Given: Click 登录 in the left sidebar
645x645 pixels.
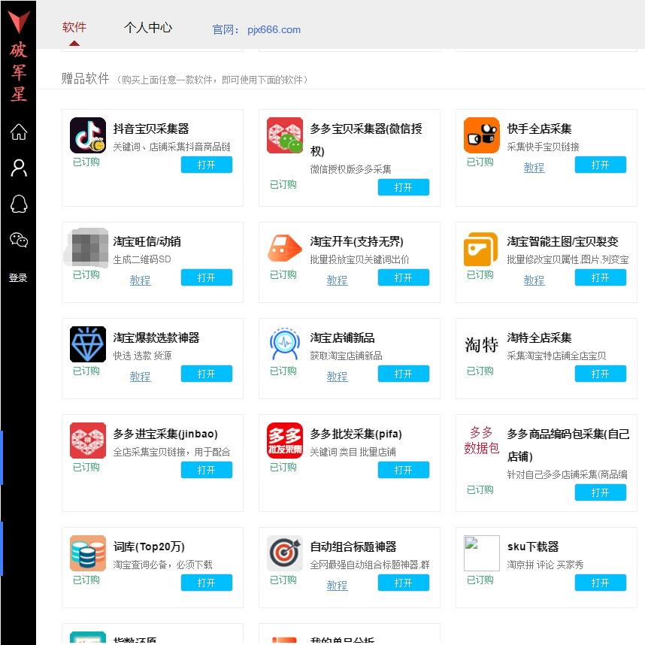Looking at the screenshot, I should (18, 277).
